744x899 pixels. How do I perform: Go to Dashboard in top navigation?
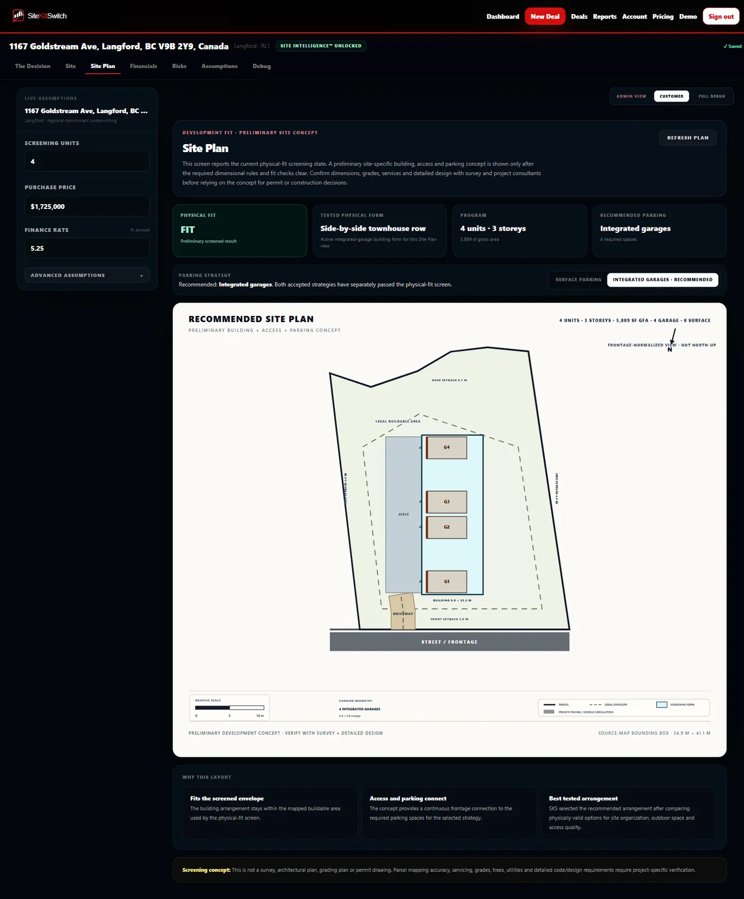(x=503, y=16)
